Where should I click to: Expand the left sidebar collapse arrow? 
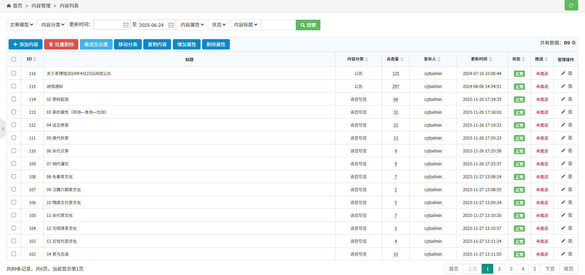point(3,129)
